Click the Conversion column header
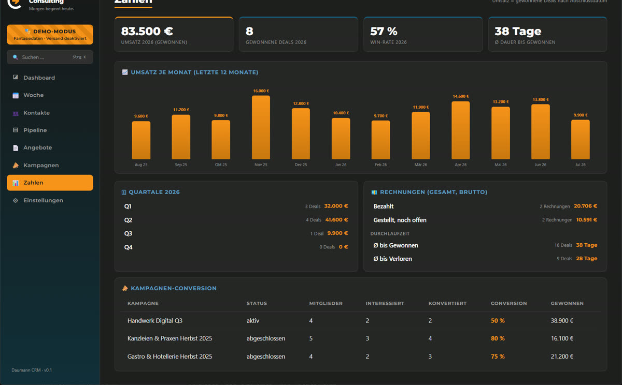The height and width of the screenshot is (385, 622). 509,304
